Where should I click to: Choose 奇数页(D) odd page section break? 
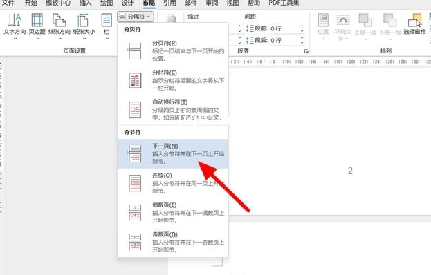[x=173, y=242]
